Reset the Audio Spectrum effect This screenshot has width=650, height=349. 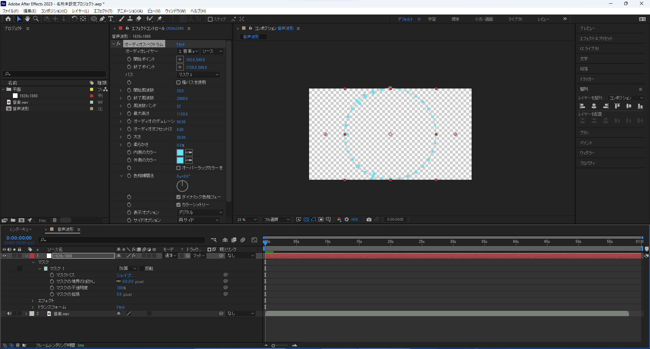click(180, 44)
